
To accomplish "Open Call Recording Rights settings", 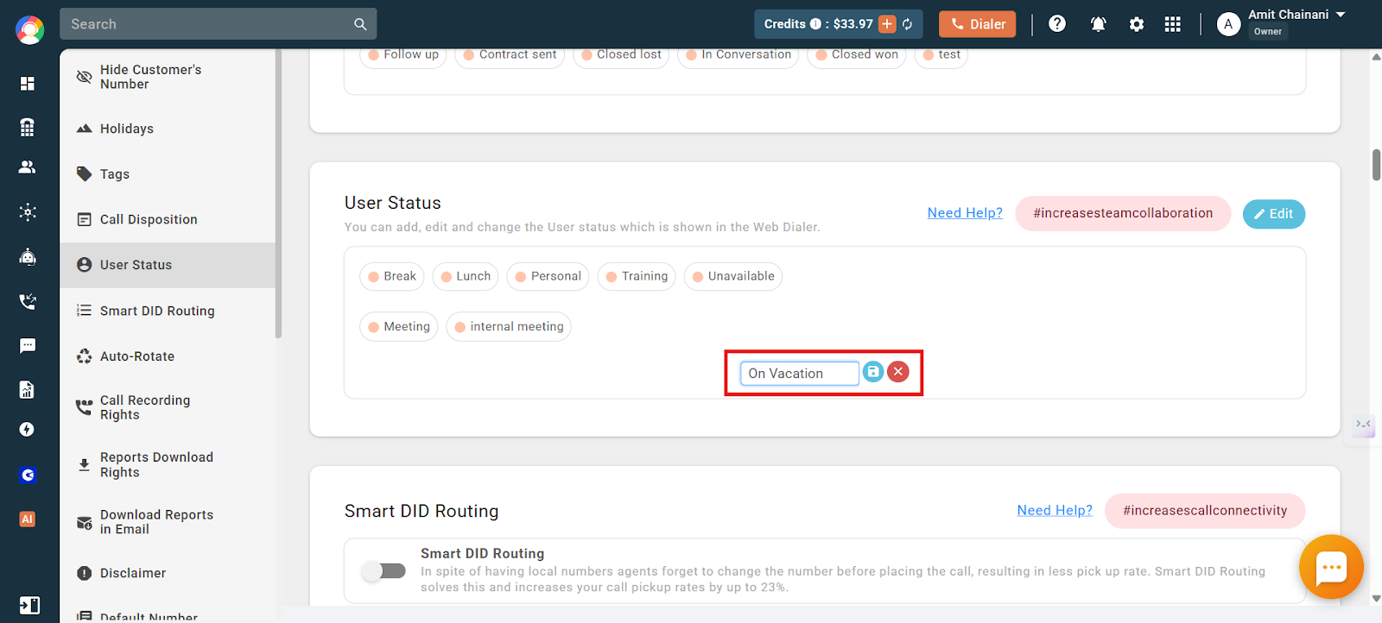I will [x=168, y=407].
